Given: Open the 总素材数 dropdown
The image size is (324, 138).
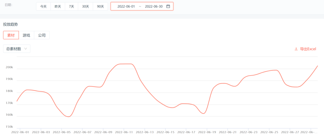Looking at the screenshot, I should point(17,49).
